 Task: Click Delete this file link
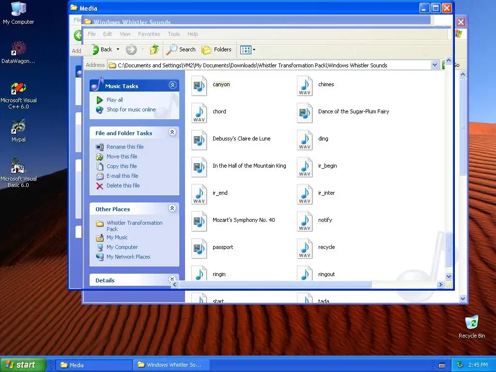pos(123,186)
